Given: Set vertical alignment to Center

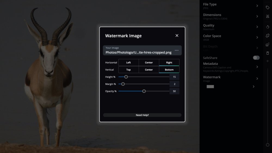Looking at the screenshot, I should pos(149,70).
